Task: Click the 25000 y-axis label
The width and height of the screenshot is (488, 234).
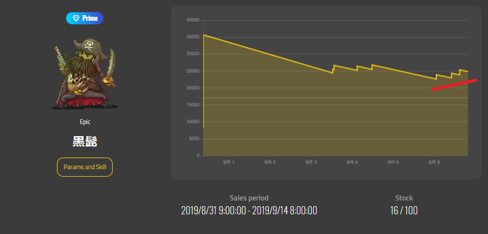Action: pyautogui.click(x=193, y=71)
